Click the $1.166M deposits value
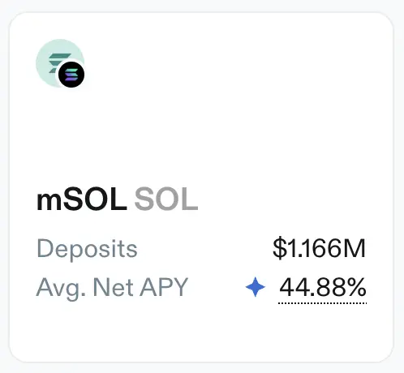This screenshot has height=373, width=404. (320, 248)
